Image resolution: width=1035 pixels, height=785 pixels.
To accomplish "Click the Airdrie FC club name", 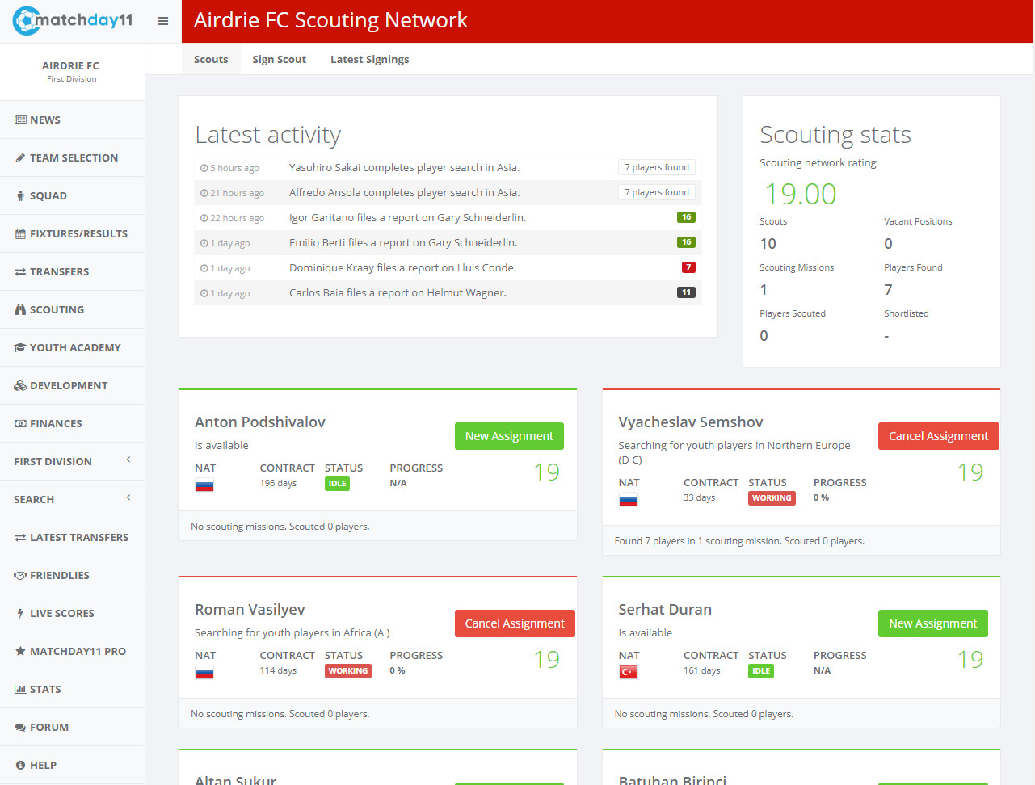I will point(70,65).
